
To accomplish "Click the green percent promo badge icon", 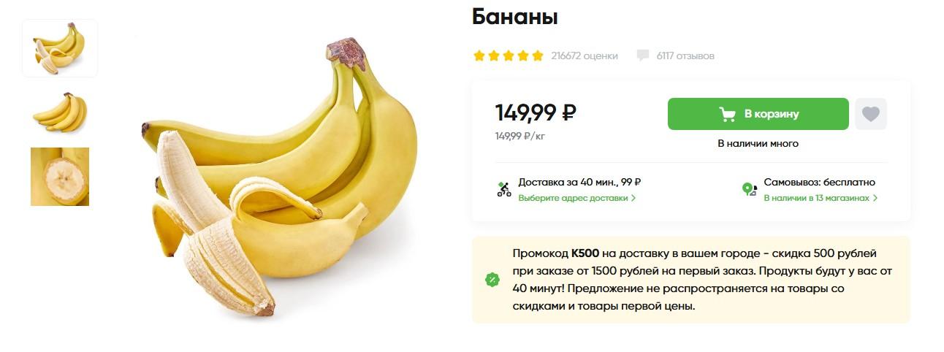I will click(492, 280).
